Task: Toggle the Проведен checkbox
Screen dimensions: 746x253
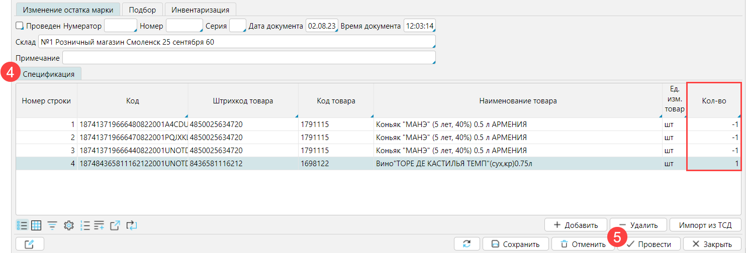Action: tap(20, 26)
